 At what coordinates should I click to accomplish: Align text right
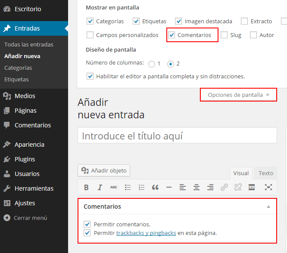click(x=210, y=187)
